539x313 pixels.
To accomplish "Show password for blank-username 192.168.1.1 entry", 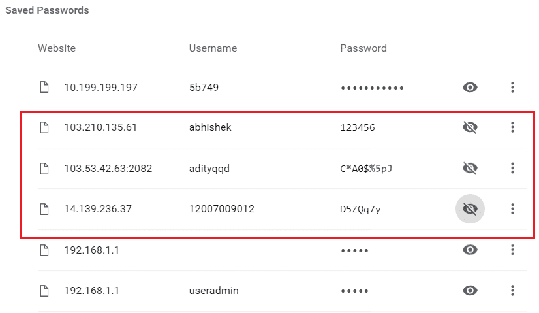I will point(470,250).
